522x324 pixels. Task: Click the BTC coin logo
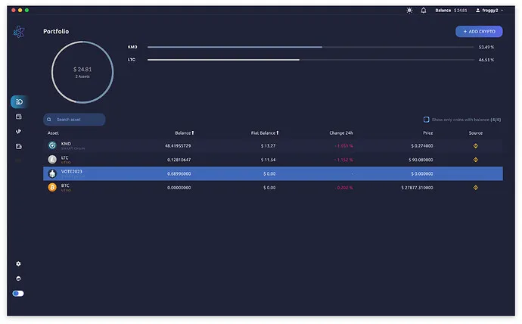point(52,188)
